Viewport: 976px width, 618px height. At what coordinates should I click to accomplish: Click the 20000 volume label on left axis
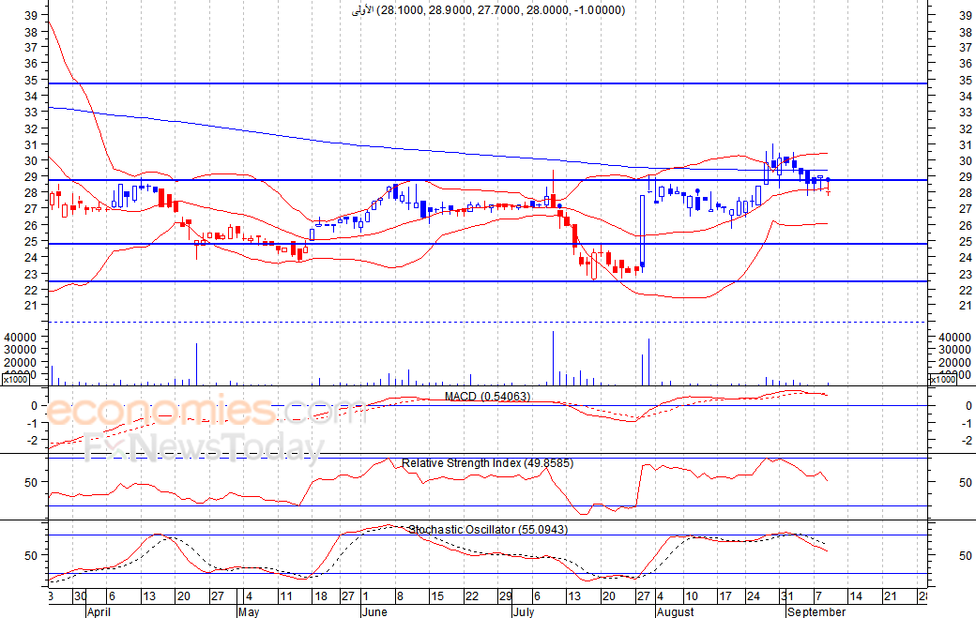pyautogui.click(x=21, y=363)
